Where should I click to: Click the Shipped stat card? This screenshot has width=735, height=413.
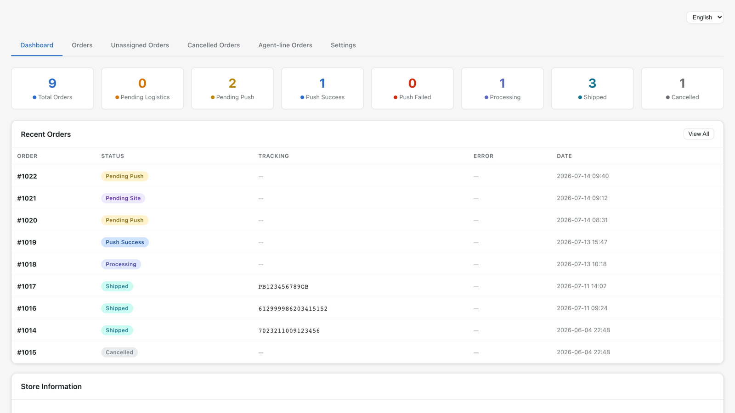593,89
